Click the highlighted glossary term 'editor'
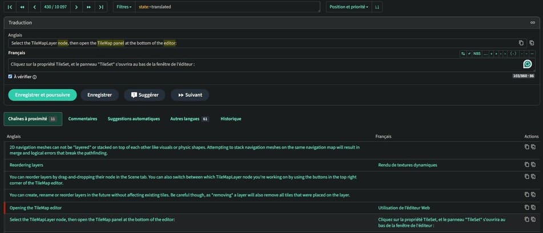This screenshot has width=543, height=233. (x=170, y=43)
